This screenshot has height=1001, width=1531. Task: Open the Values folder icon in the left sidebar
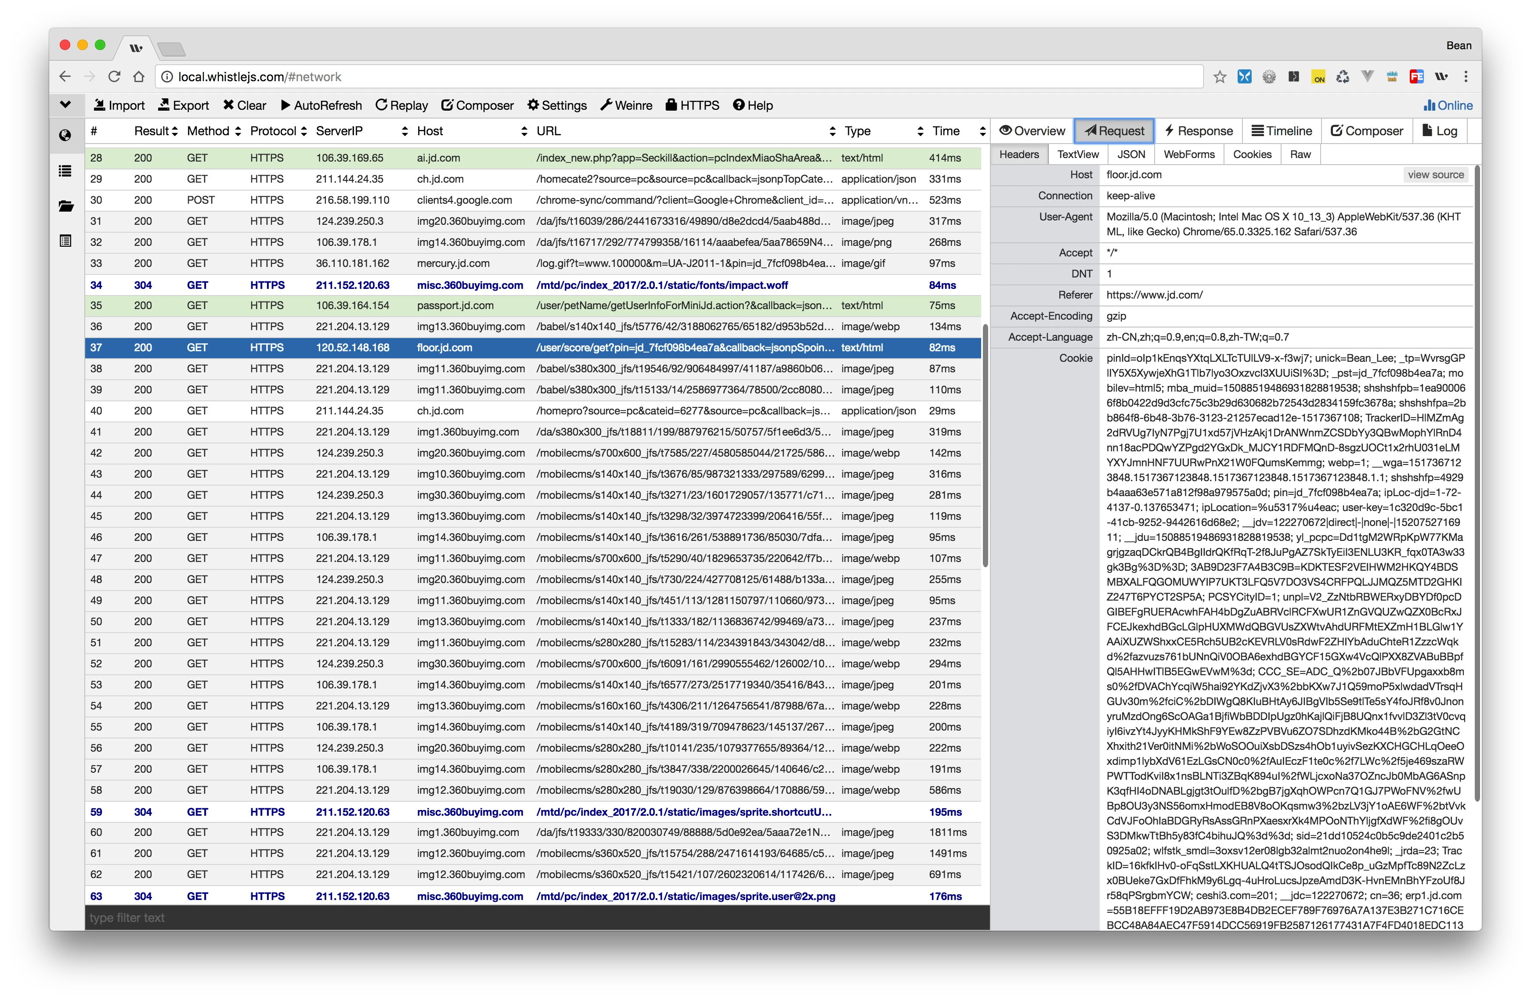(x=65, y=206)
